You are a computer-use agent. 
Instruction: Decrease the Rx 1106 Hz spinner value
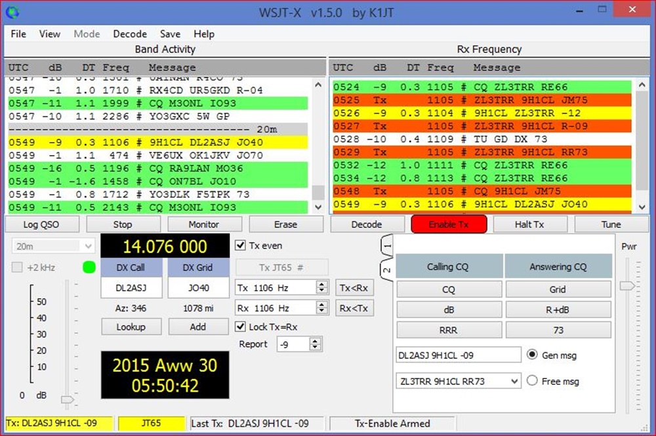point(321,312)
